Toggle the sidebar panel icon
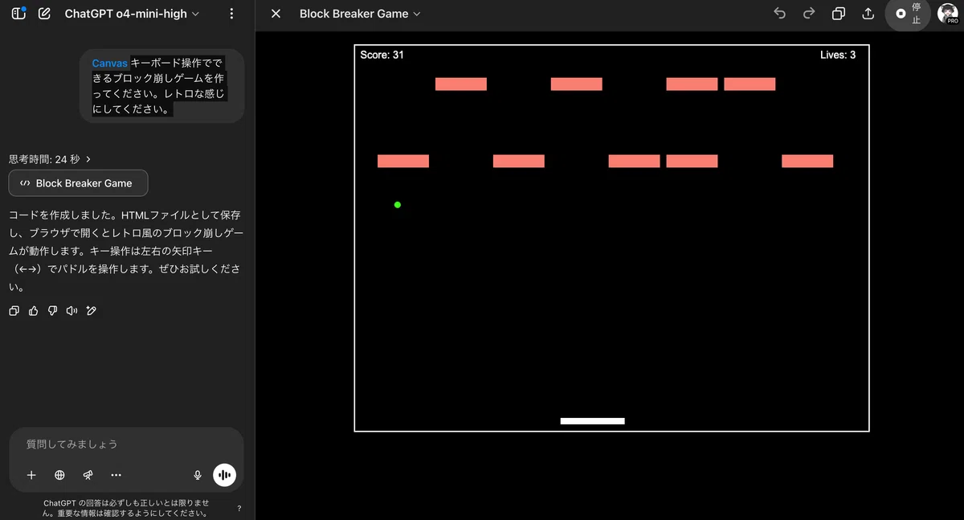Viewport: 964px width, 520px height. [18, 14]
